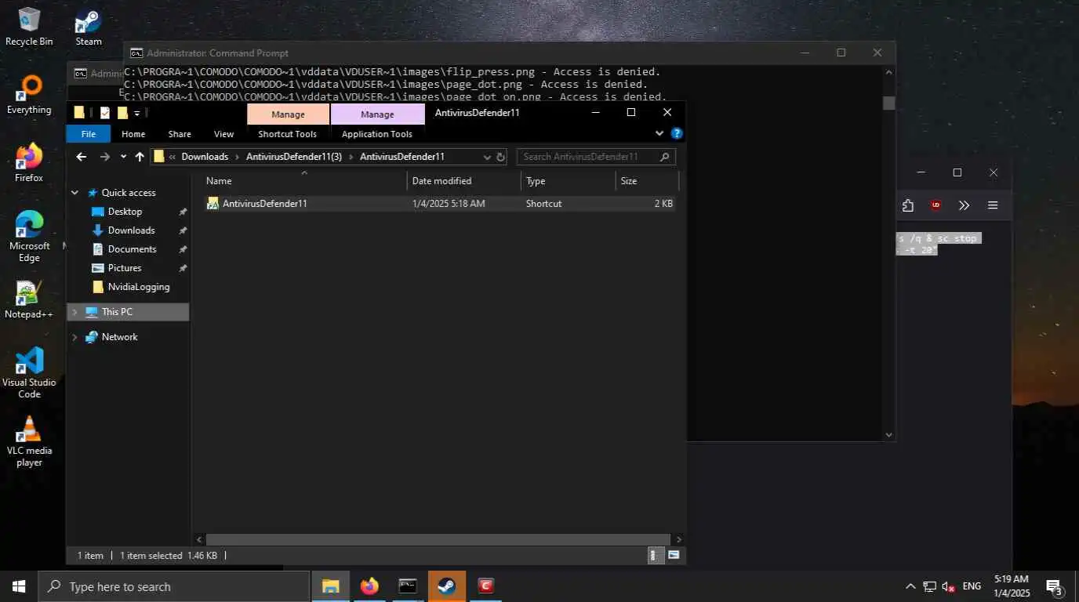1079x602 pixels.
Task: Switch to Large icons view button
Action: tap(674, 555)
